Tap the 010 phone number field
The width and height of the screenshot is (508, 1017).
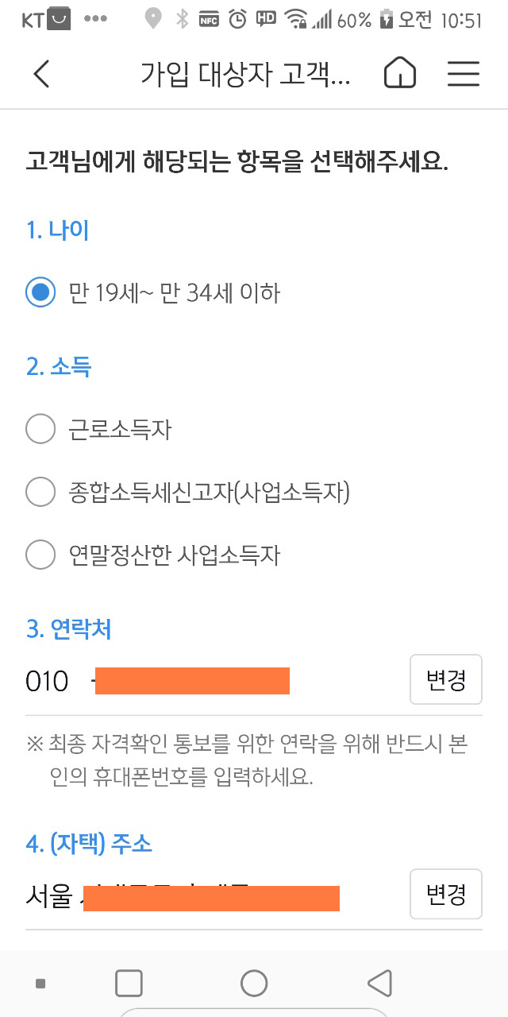[x=214, y=681]
